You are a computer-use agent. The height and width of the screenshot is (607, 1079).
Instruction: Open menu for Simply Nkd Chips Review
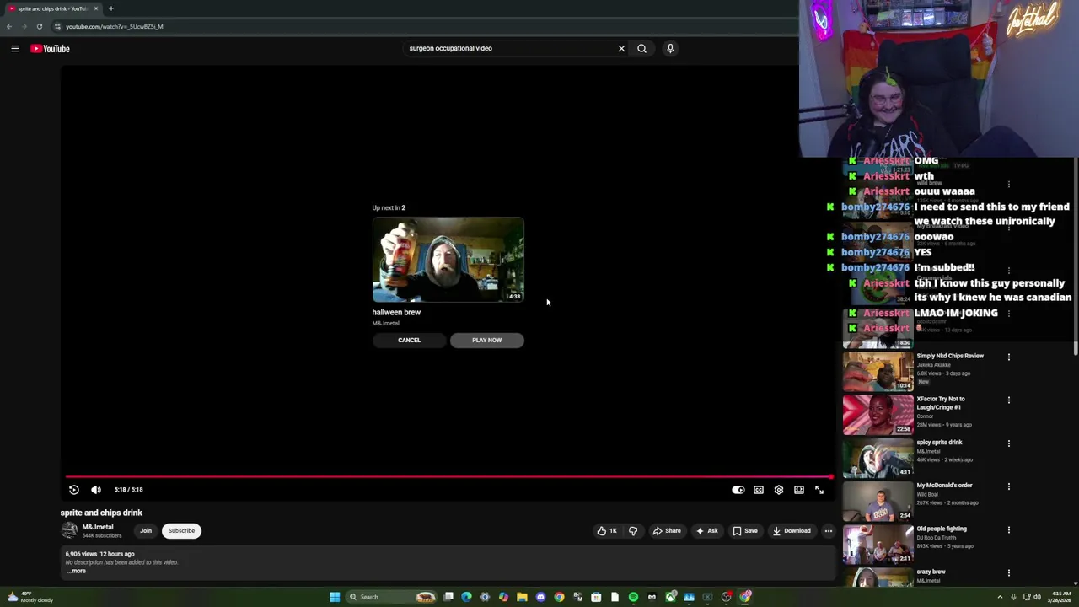pyautogui.click(x=1008, y=357)
